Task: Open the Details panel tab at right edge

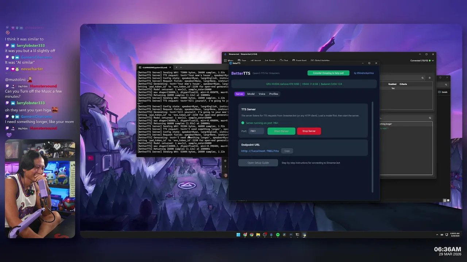Action: point(443,92)
